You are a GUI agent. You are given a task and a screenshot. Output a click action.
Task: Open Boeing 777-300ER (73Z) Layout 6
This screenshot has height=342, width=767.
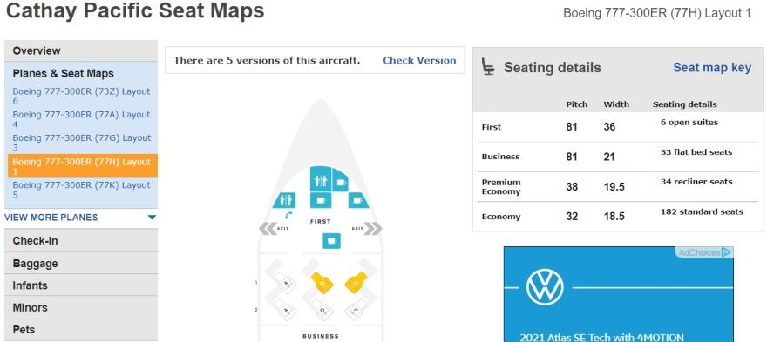point(81,97)
